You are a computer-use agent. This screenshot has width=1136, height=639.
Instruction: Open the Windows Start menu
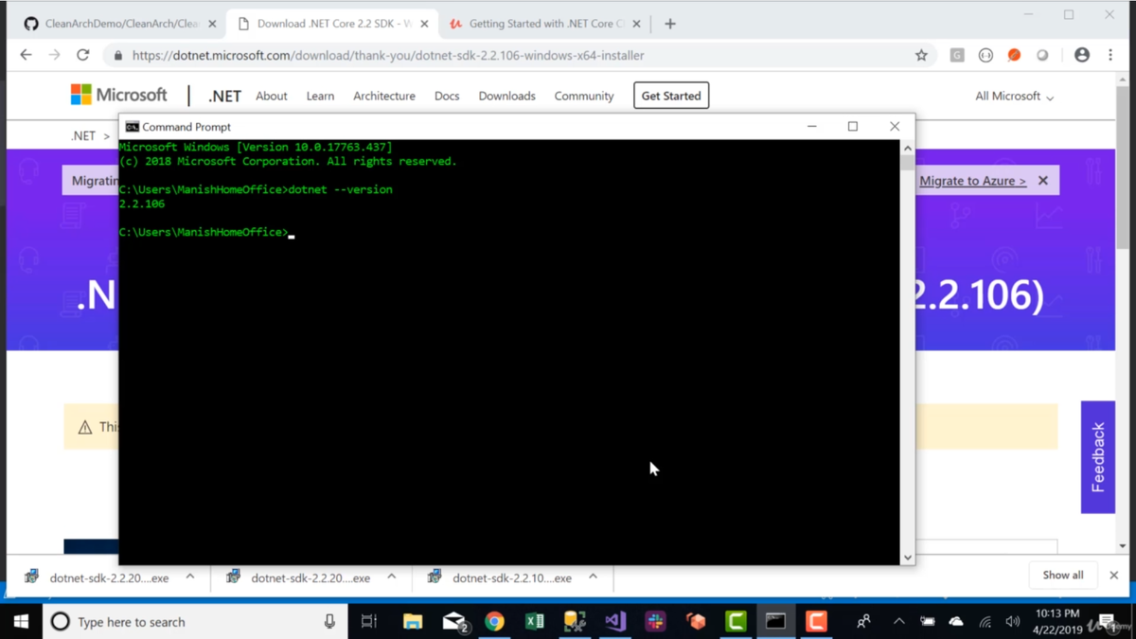click(21, 622)
